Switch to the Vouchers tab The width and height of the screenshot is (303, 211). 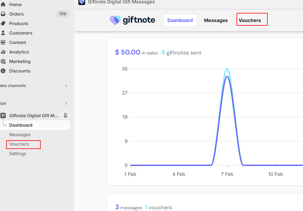(250, 20)
